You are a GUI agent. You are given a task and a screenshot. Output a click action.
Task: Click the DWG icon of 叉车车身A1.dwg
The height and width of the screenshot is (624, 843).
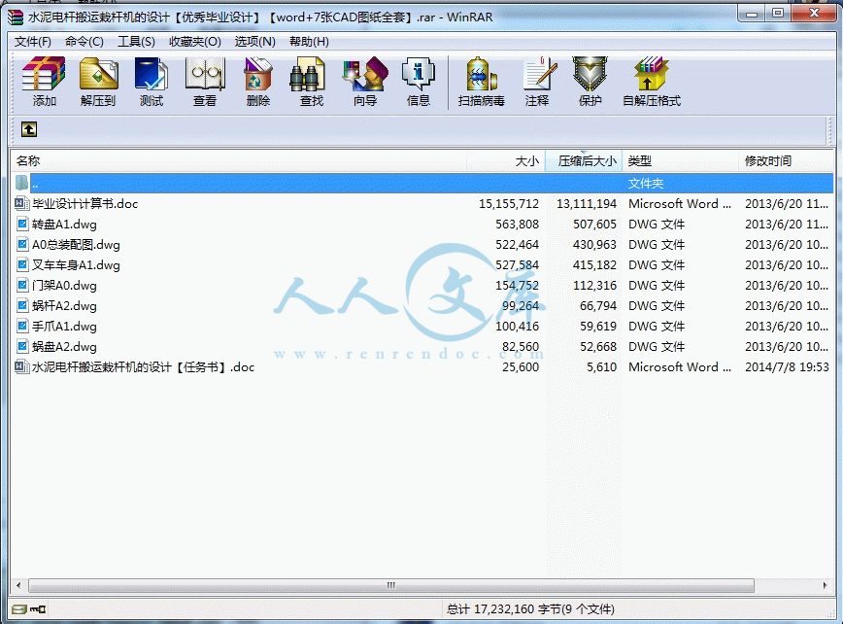[22, 264]
